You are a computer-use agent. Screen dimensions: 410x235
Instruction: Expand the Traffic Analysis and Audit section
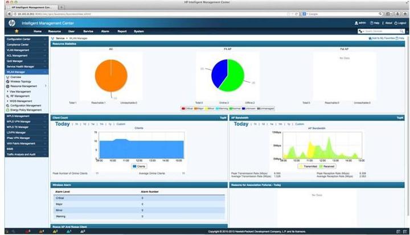click(x=26, y=155)
